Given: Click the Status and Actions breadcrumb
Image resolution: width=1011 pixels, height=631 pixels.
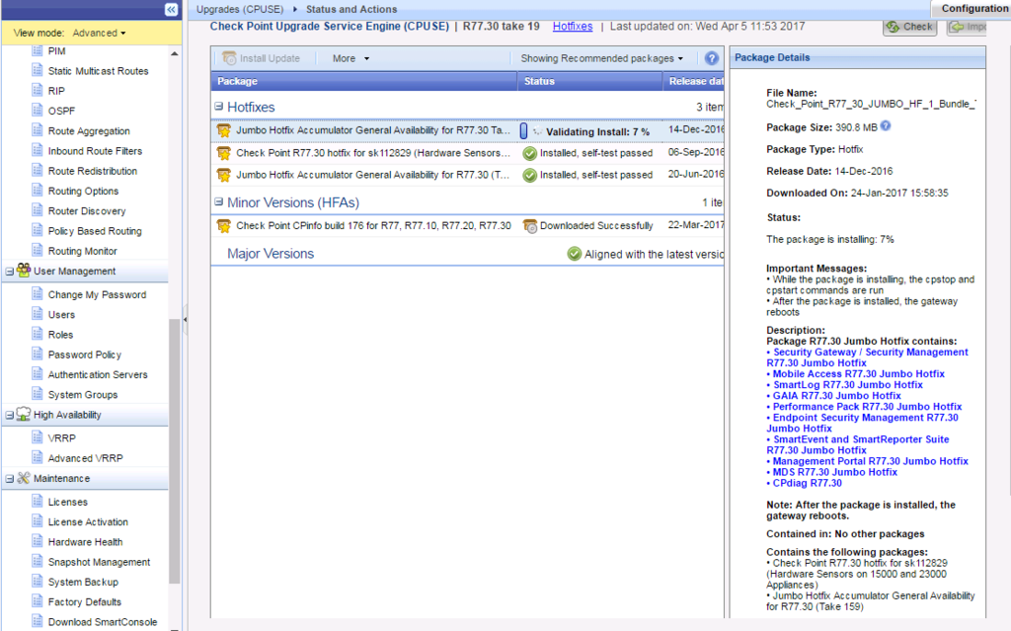Looking at the screenshot, I should click(351, 9).
